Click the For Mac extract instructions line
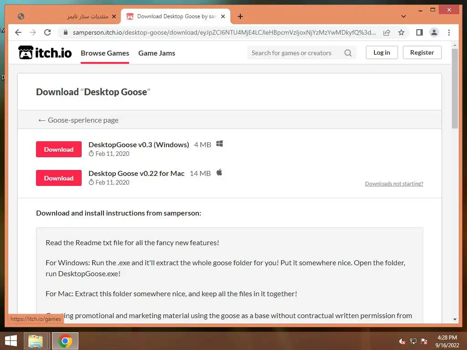467x350 pixels. point(171,294)
